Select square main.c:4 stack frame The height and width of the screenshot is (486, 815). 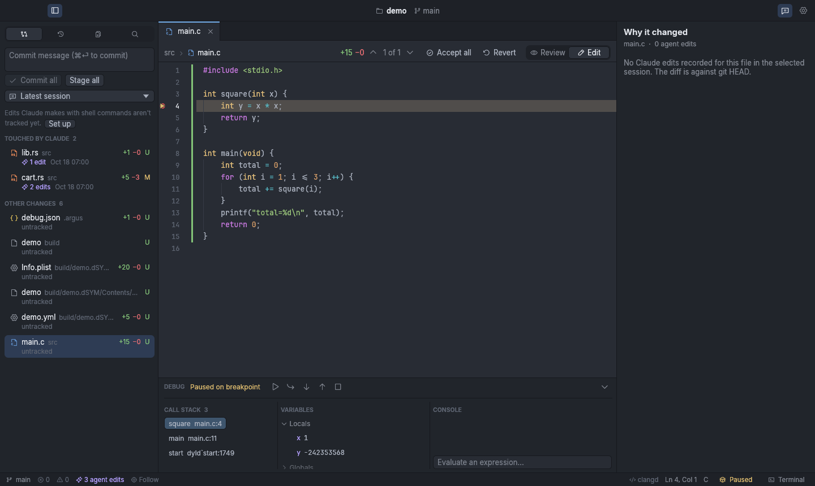pyautogui.click(x=195, y=424)
